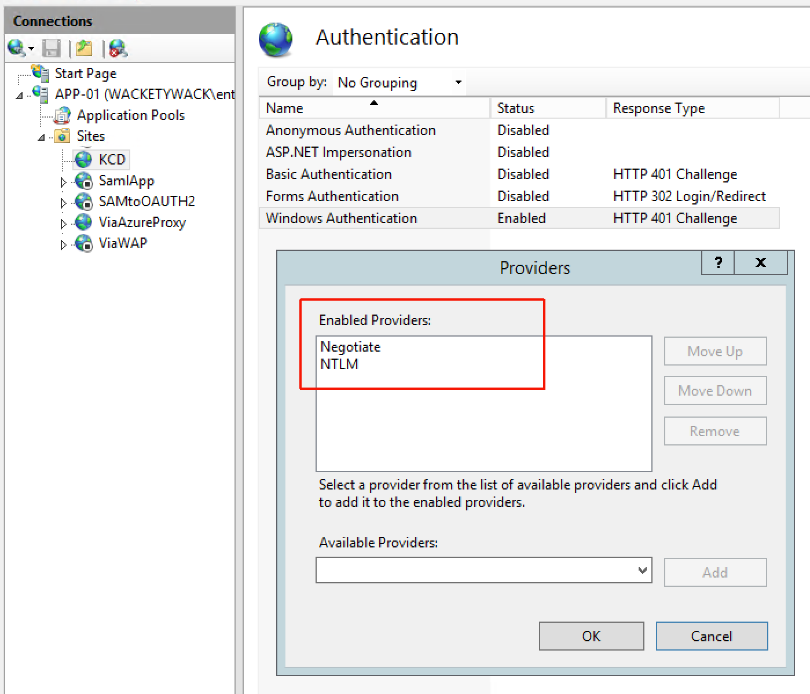Expand the SamlApp site node
Viewport: 810px width, 694px height.
63,182
